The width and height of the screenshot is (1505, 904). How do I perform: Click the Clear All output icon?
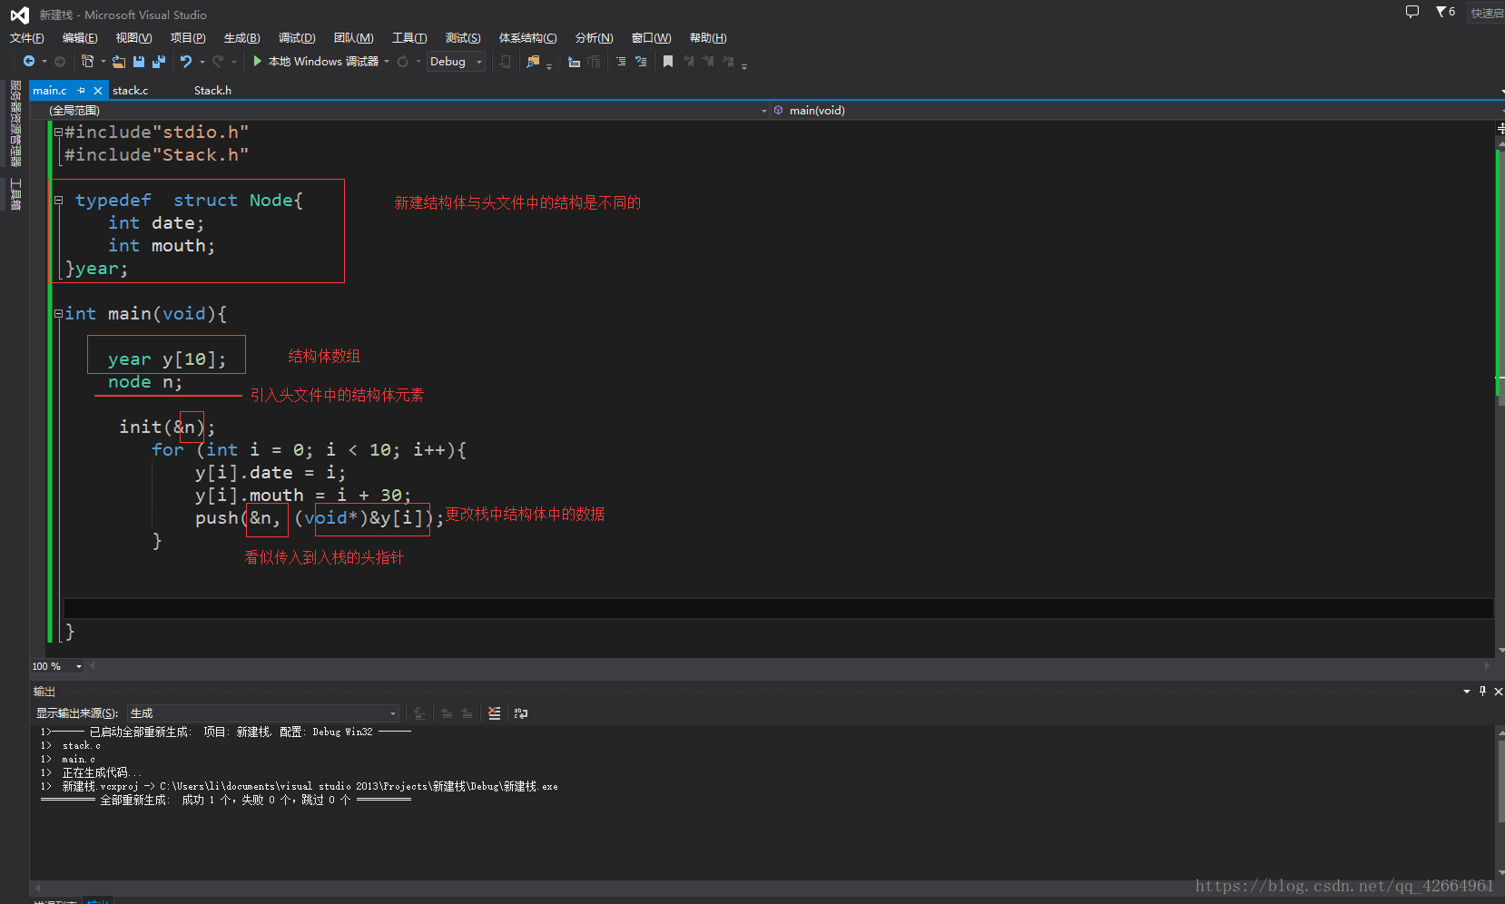[494, 713]
